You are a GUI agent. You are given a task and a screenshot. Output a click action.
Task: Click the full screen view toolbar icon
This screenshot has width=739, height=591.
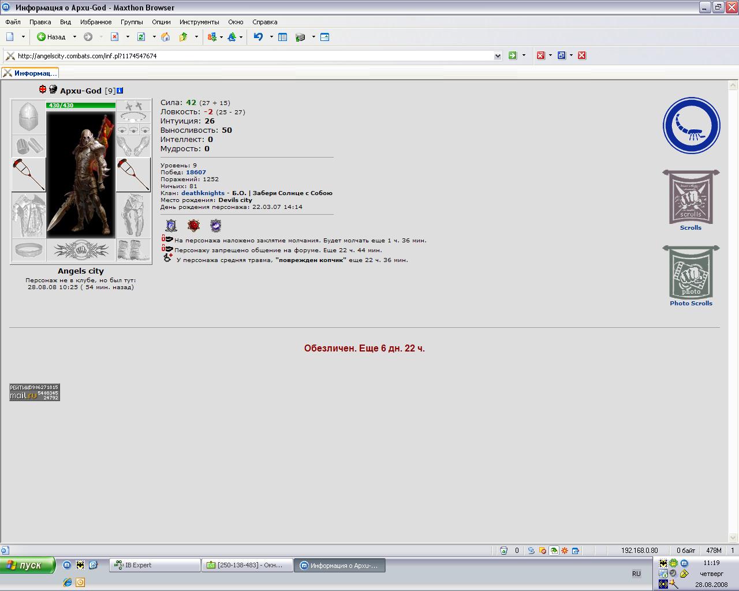pyautogui.click(x=324, y=37)
